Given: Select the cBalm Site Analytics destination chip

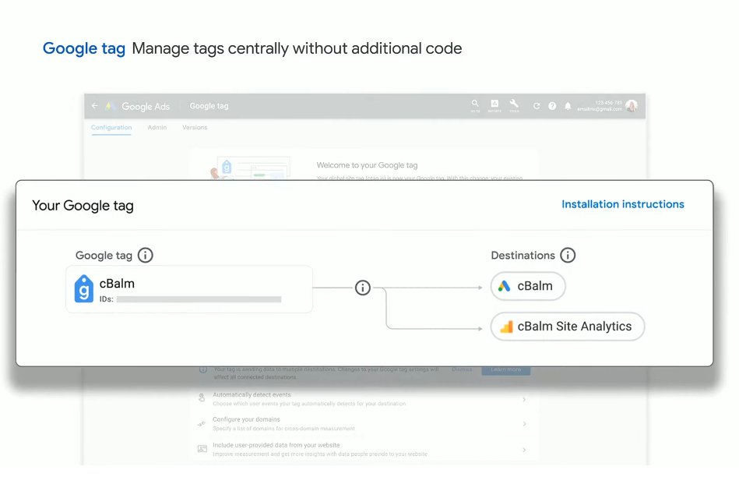Looking at the screenshot, I should (x=568, y=327).
